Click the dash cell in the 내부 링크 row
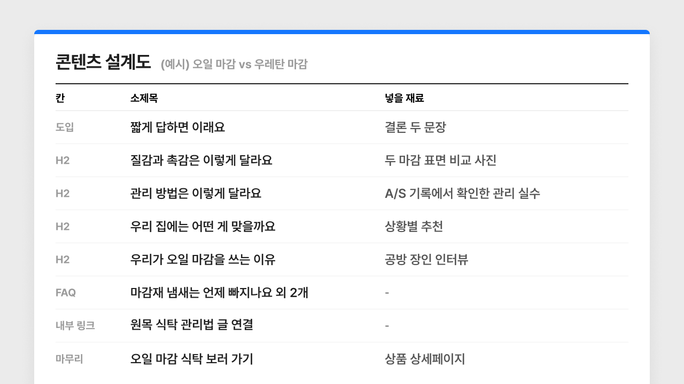Screen dimensions: 684x384 click(387, 326)
